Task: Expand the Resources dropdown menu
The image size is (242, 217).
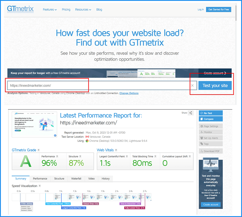Action: click(83, 10)
